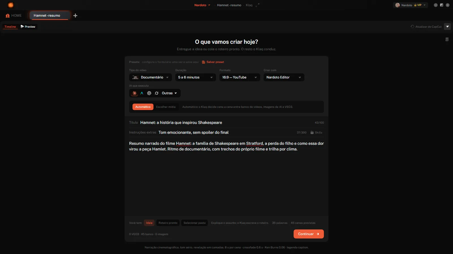Click the VIP crown badge
Viewport: 453px width, 254px height.
(418, 5)
